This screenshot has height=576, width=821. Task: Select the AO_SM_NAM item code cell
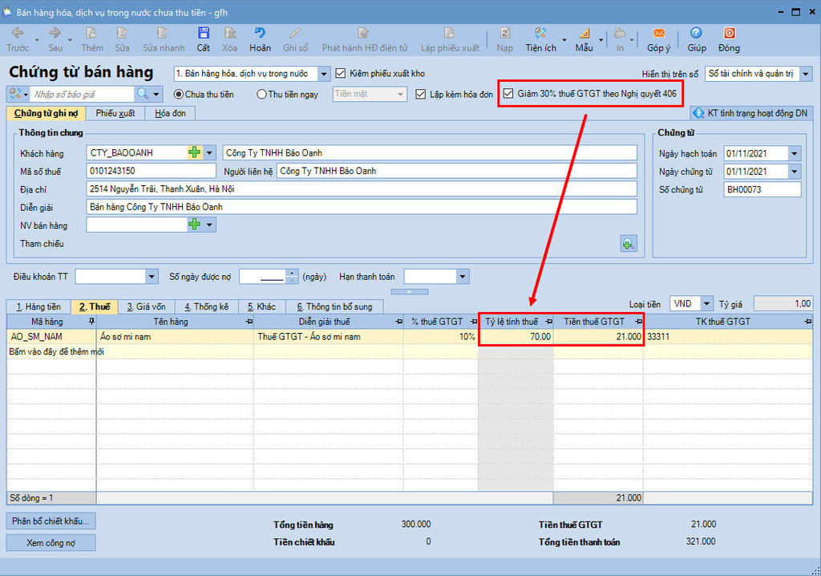click(x=51, y=336)
